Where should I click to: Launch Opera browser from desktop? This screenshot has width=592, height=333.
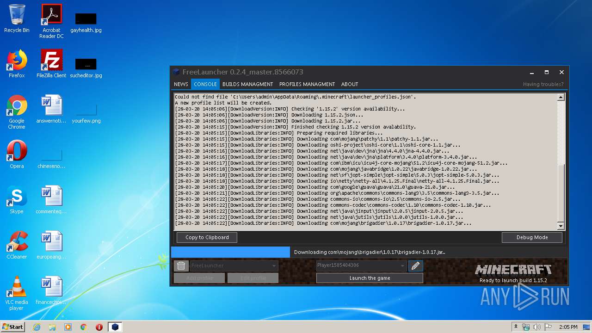tap(17, 154)
